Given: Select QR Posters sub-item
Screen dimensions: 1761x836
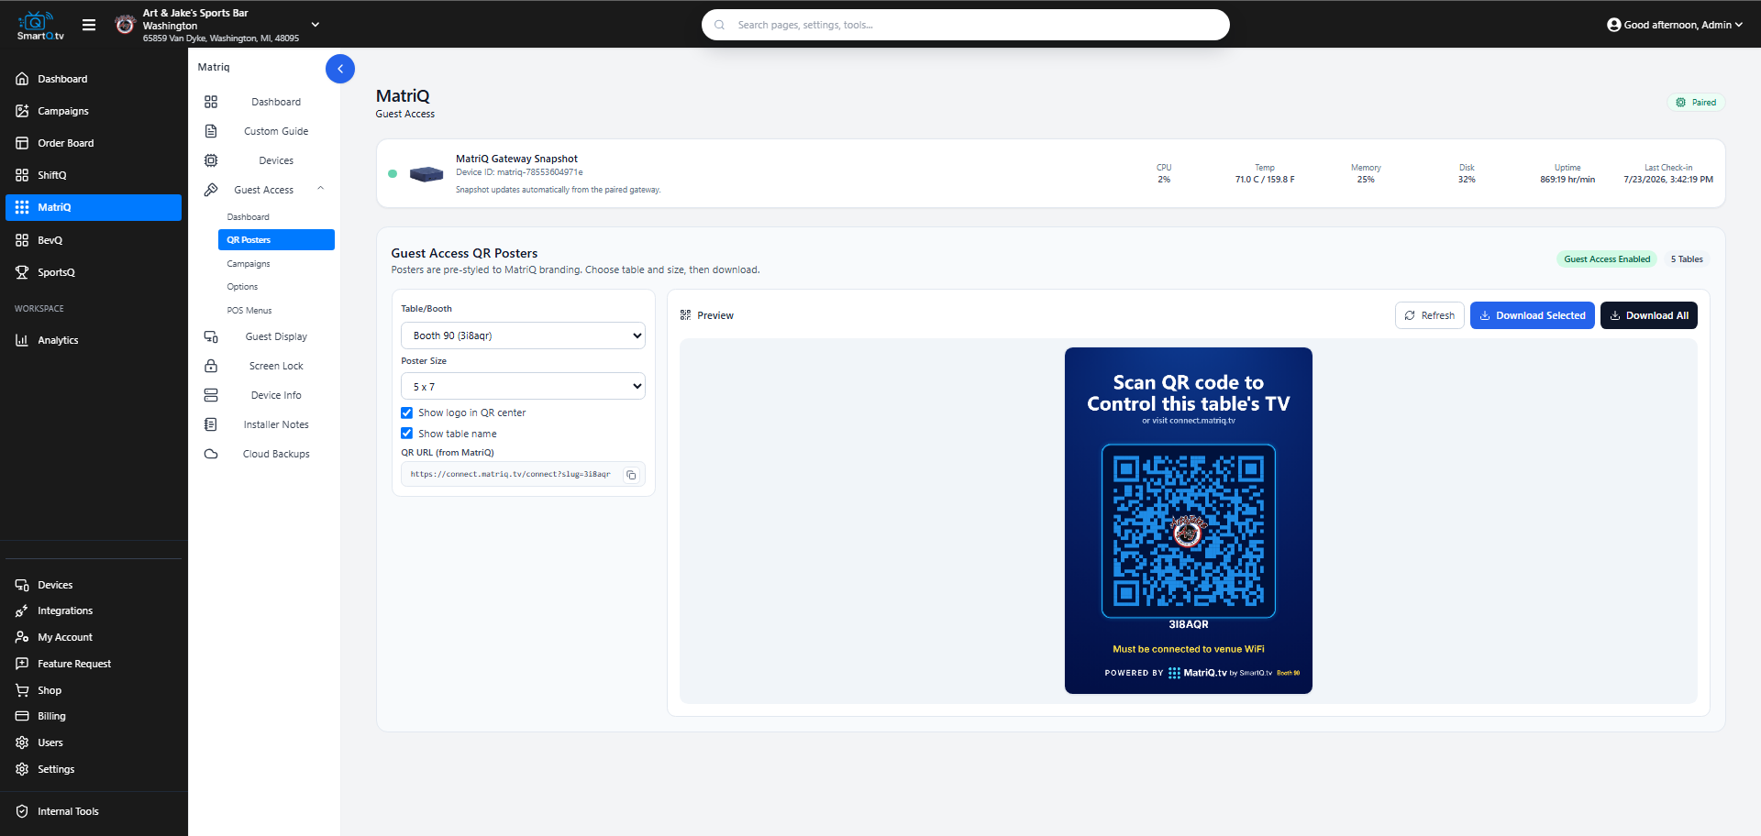Looking at the screenshot, I should pos(276,240).
